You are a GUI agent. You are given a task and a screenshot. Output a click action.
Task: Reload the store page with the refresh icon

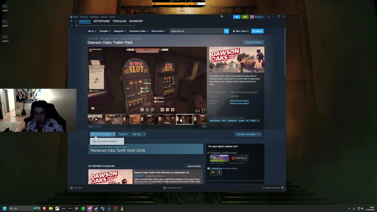click(x=71, y=25)
